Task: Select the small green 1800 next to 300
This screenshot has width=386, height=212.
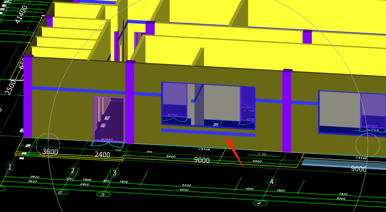Action: coord(87,180)
